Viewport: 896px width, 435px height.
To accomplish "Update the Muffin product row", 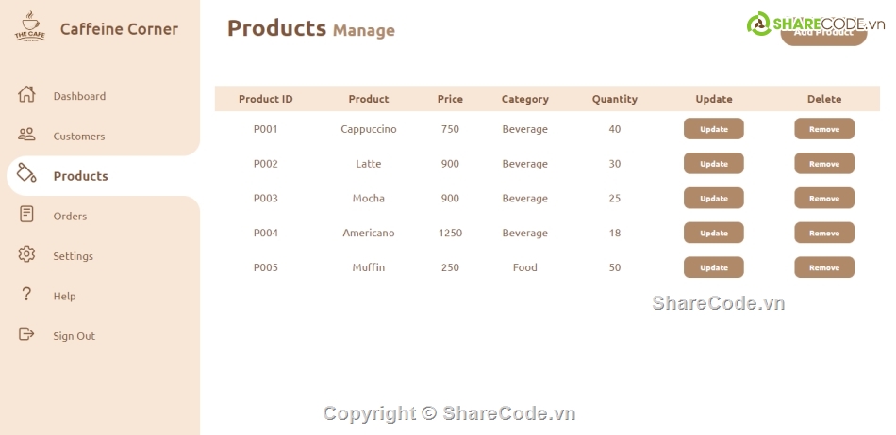I will click(713, 267).
